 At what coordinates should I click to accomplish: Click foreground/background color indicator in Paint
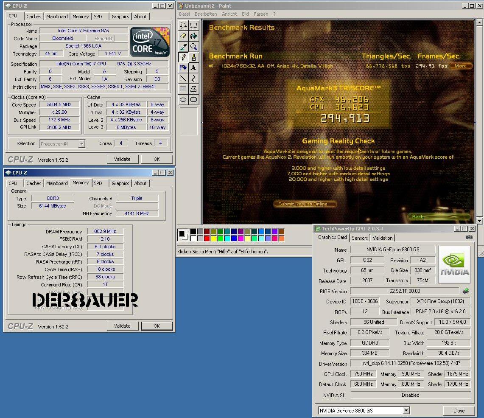point(183,235)
